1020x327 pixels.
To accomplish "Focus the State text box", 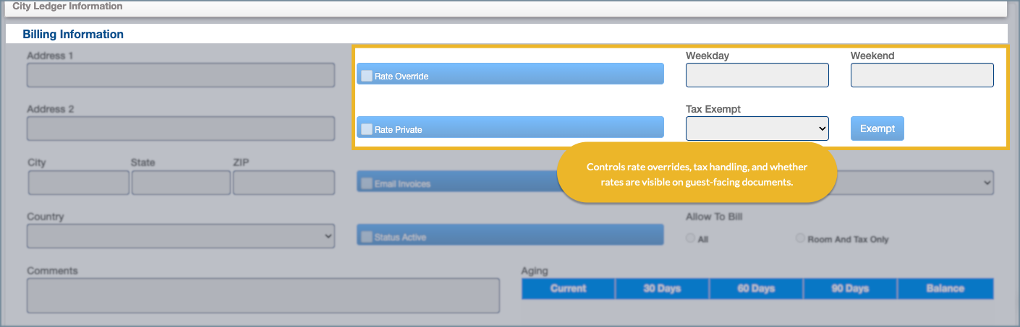I will click(181, 183).
